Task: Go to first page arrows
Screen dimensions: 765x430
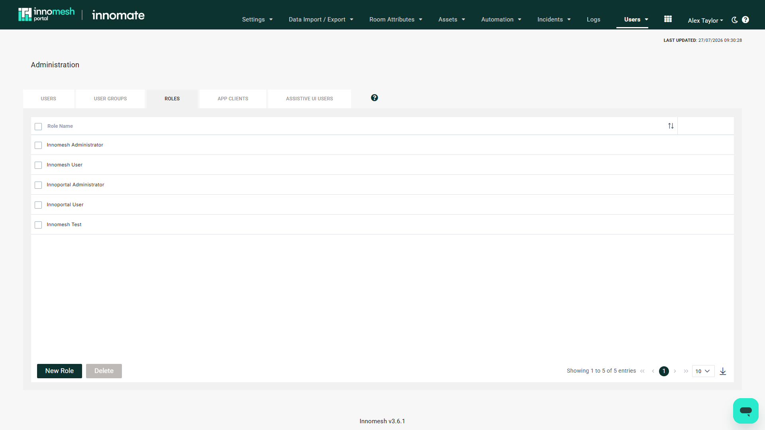Action: click(x=642, y=371)
